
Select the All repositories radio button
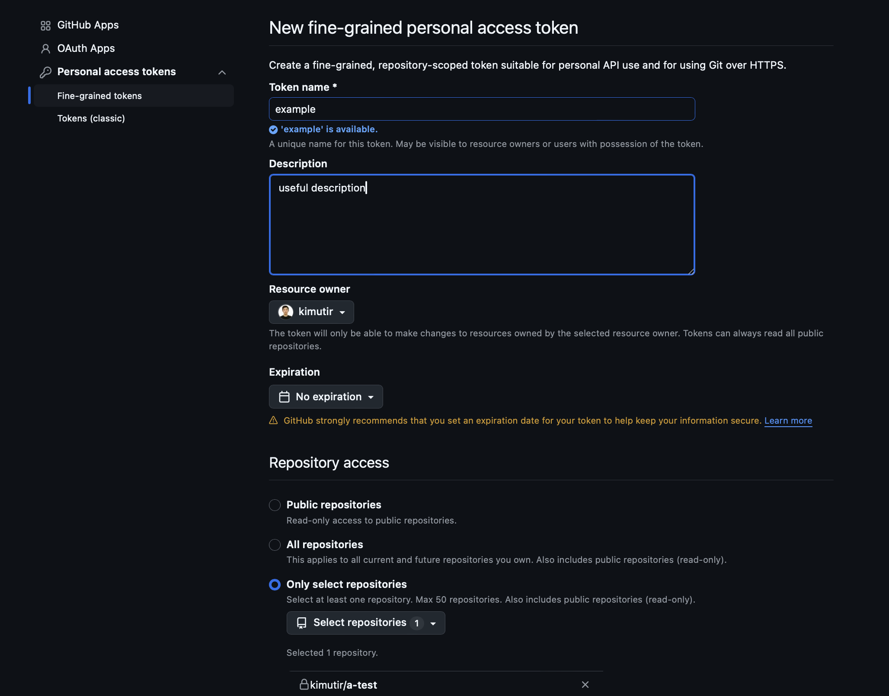tap(275, 545)
